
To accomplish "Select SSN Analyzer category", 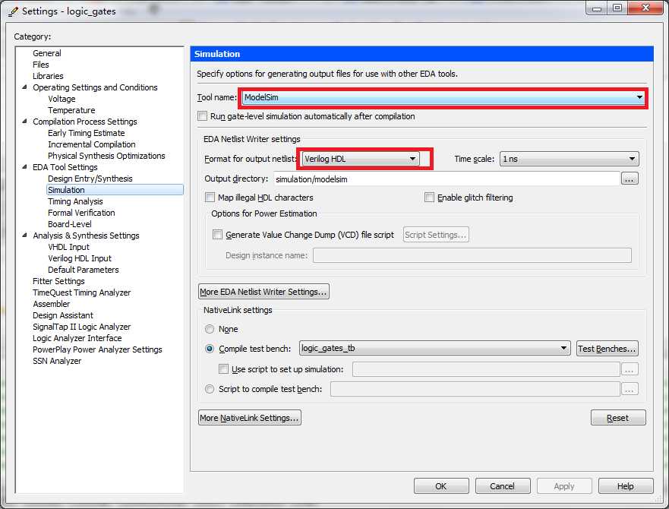I will coord(57,361).
